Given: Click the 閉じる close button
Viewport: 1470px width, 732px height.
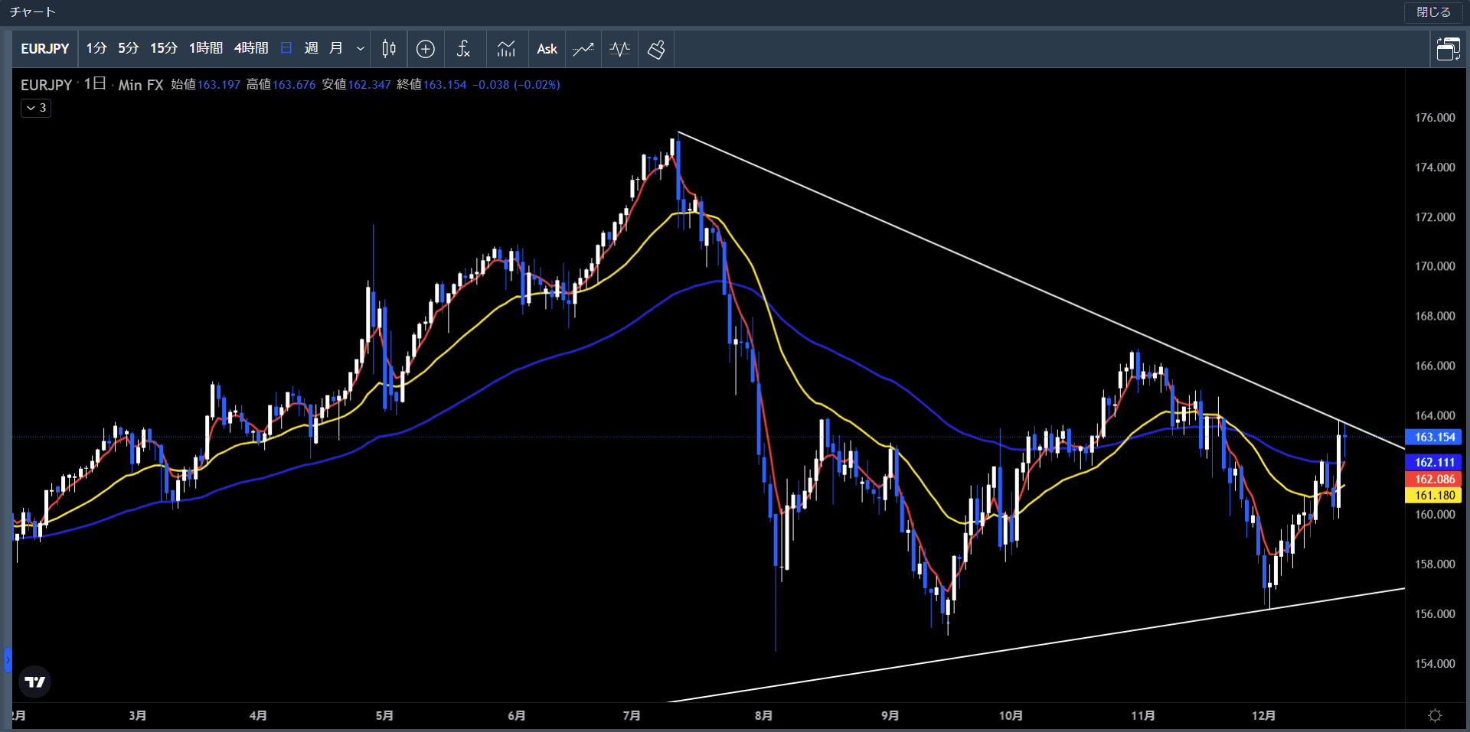Looking at the screenshot, I should point(1433,12).
